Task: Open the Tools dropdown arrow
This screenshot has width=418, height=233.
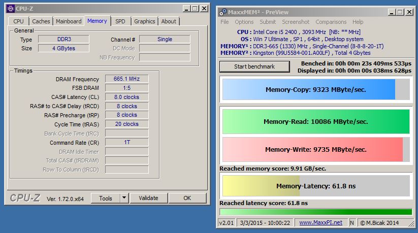Action: 124,198
